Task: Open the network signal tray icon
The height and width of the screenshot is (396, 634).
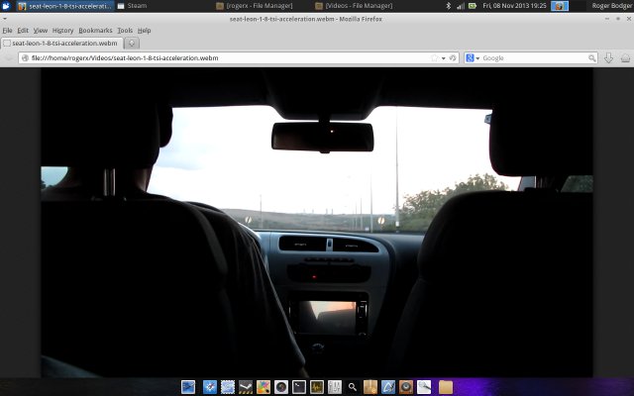Action: coord(460,6)
